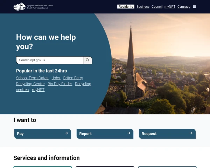Click the arrow on the Report button

(128, 133)
